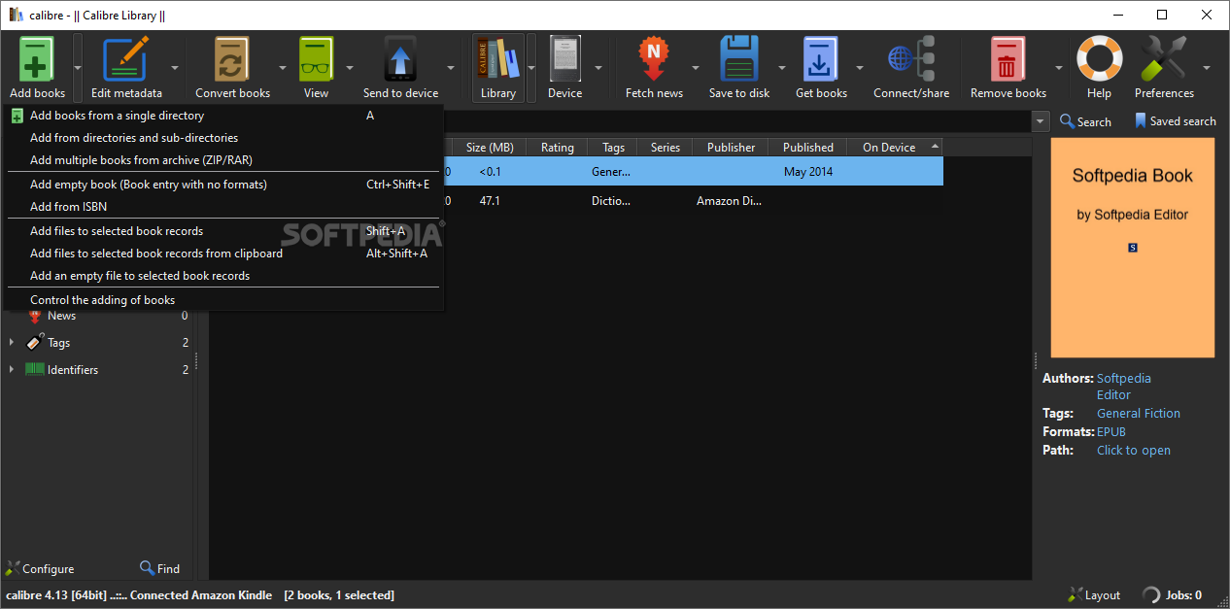Click the News icon in sidebar
The width and height of the screenshot is (1230, 609).
tap(35, 316)
